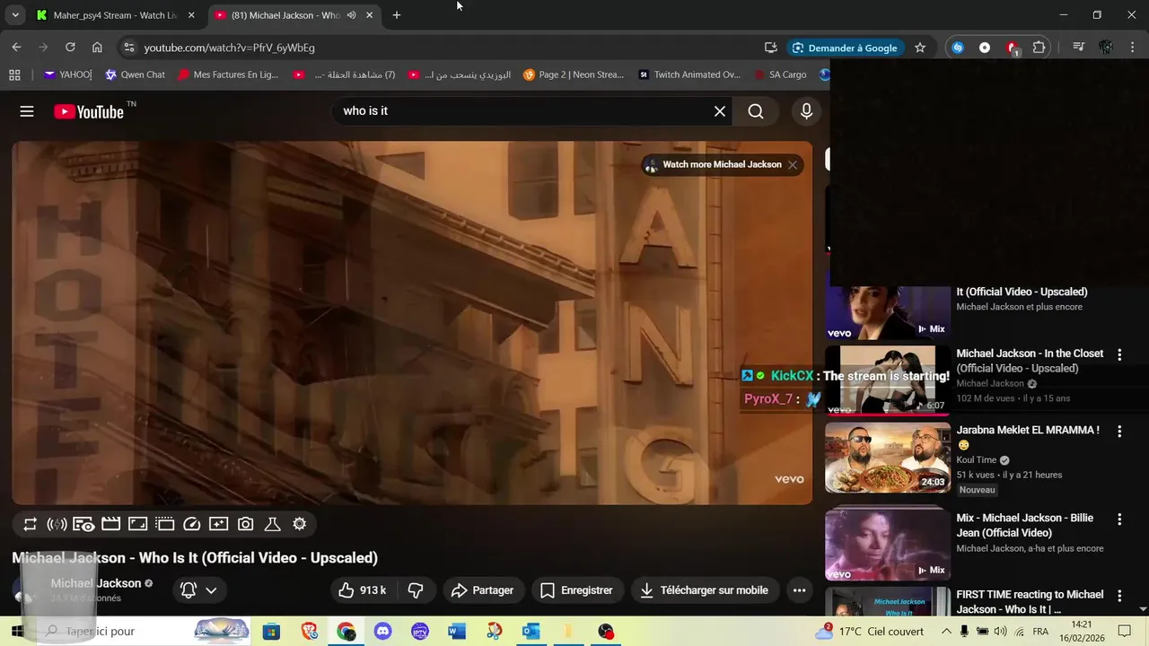Viewport: 1149px width, 646px height.
Task: Click the volume boost lightning icon
Action: 57,524
